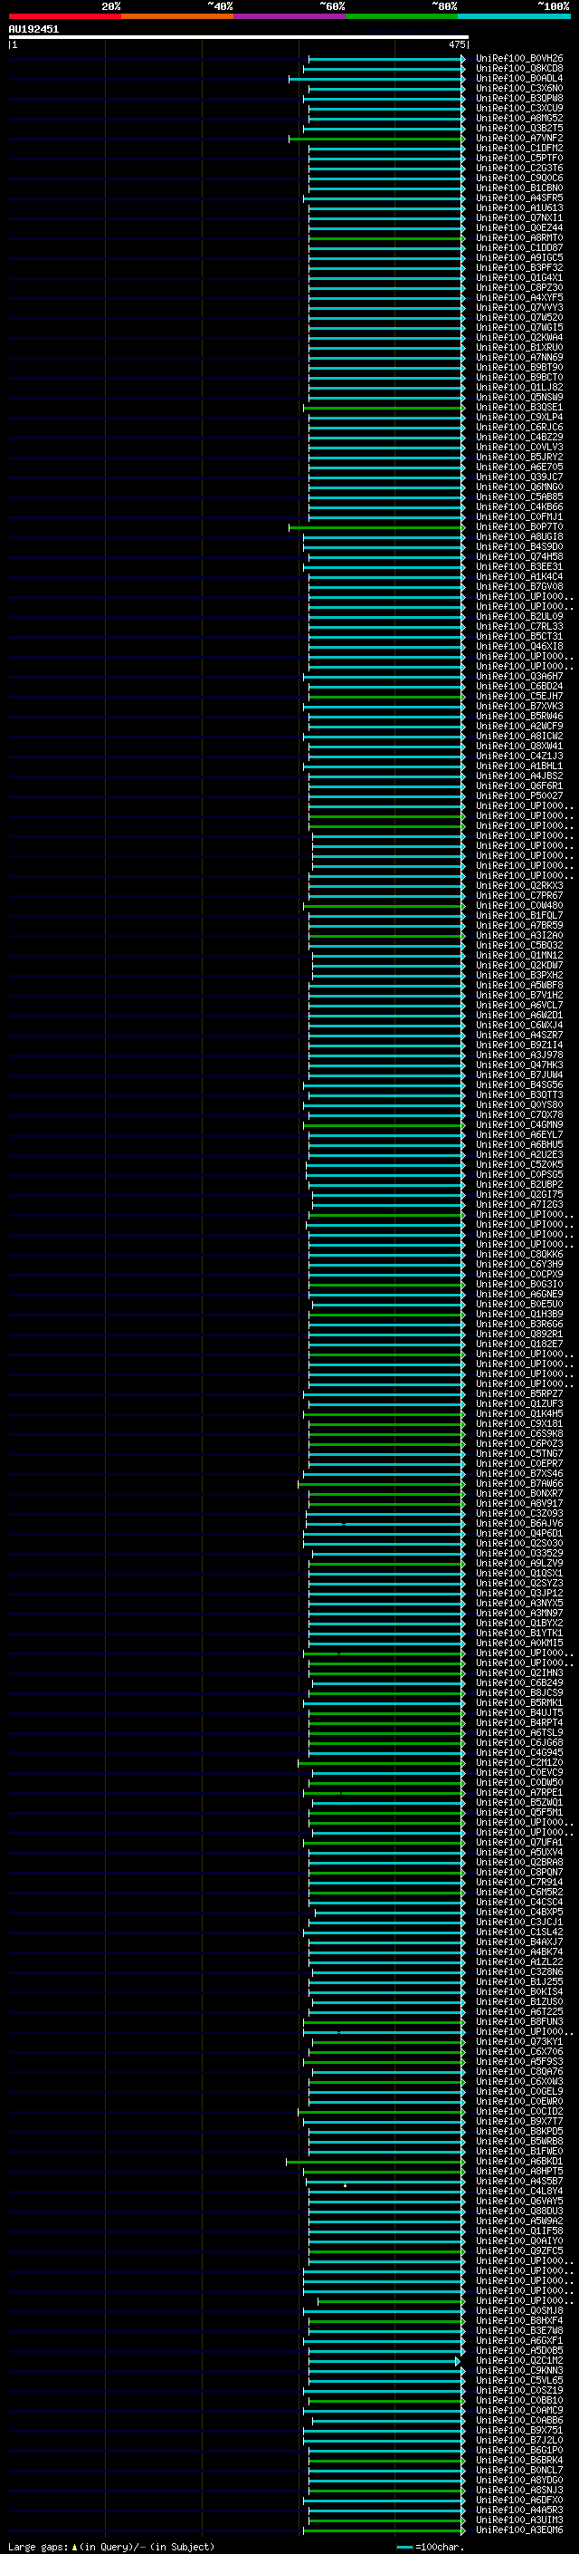Screen dimensions: 579x2554
Task: Select label UniRef100_Q1LJ82
Action: [x=519, y=388]
